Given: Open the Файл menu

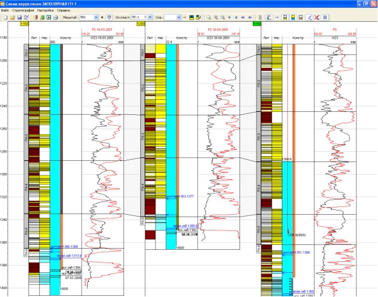Looking at the screenshot, I should (5, 10).
